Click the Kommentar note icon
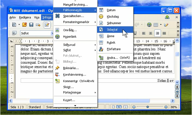Image resolution: width=192 pixels, height=115 pixels. tap(57, 81)
